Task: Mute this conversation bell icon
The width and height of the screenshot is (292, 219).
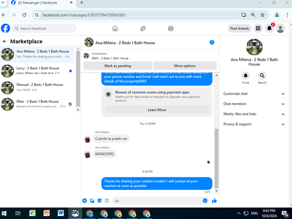Action: [246, 75]
